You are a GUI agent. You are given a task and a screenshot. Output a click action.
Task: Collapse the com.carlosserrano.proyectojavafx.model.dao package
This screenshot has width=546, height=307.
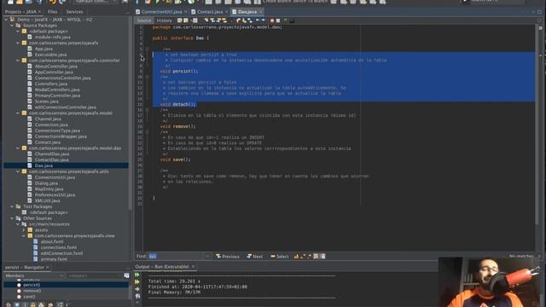point(18,148)
